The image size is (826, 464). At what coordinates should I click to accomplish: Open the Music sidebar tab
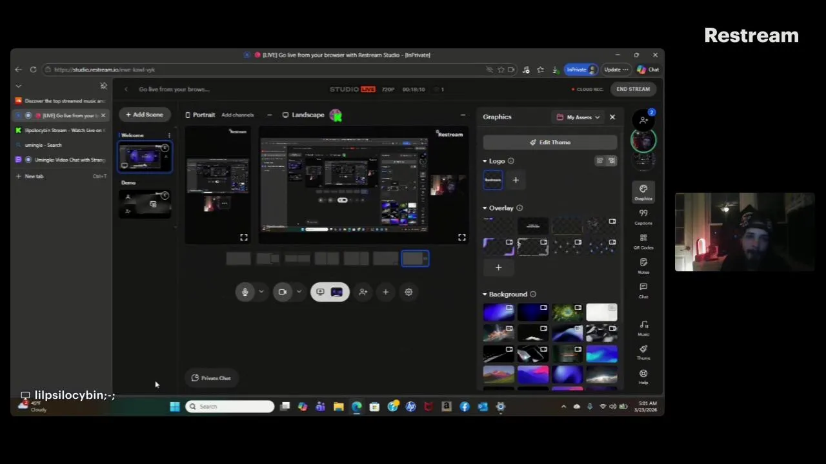(643, 328)
